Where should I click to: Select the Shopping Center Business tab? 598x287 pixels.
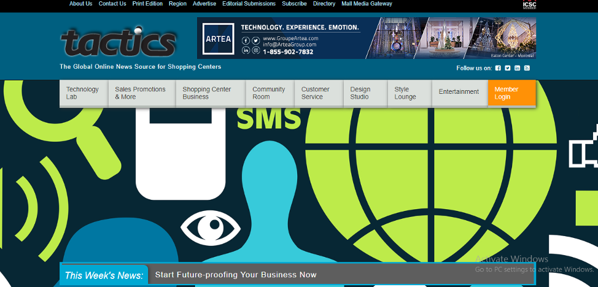[207, 93]
